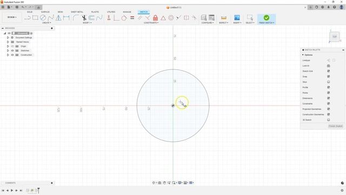Click the timeline Play button
Screen dimensions: 346x195
[x=12, y=190]
